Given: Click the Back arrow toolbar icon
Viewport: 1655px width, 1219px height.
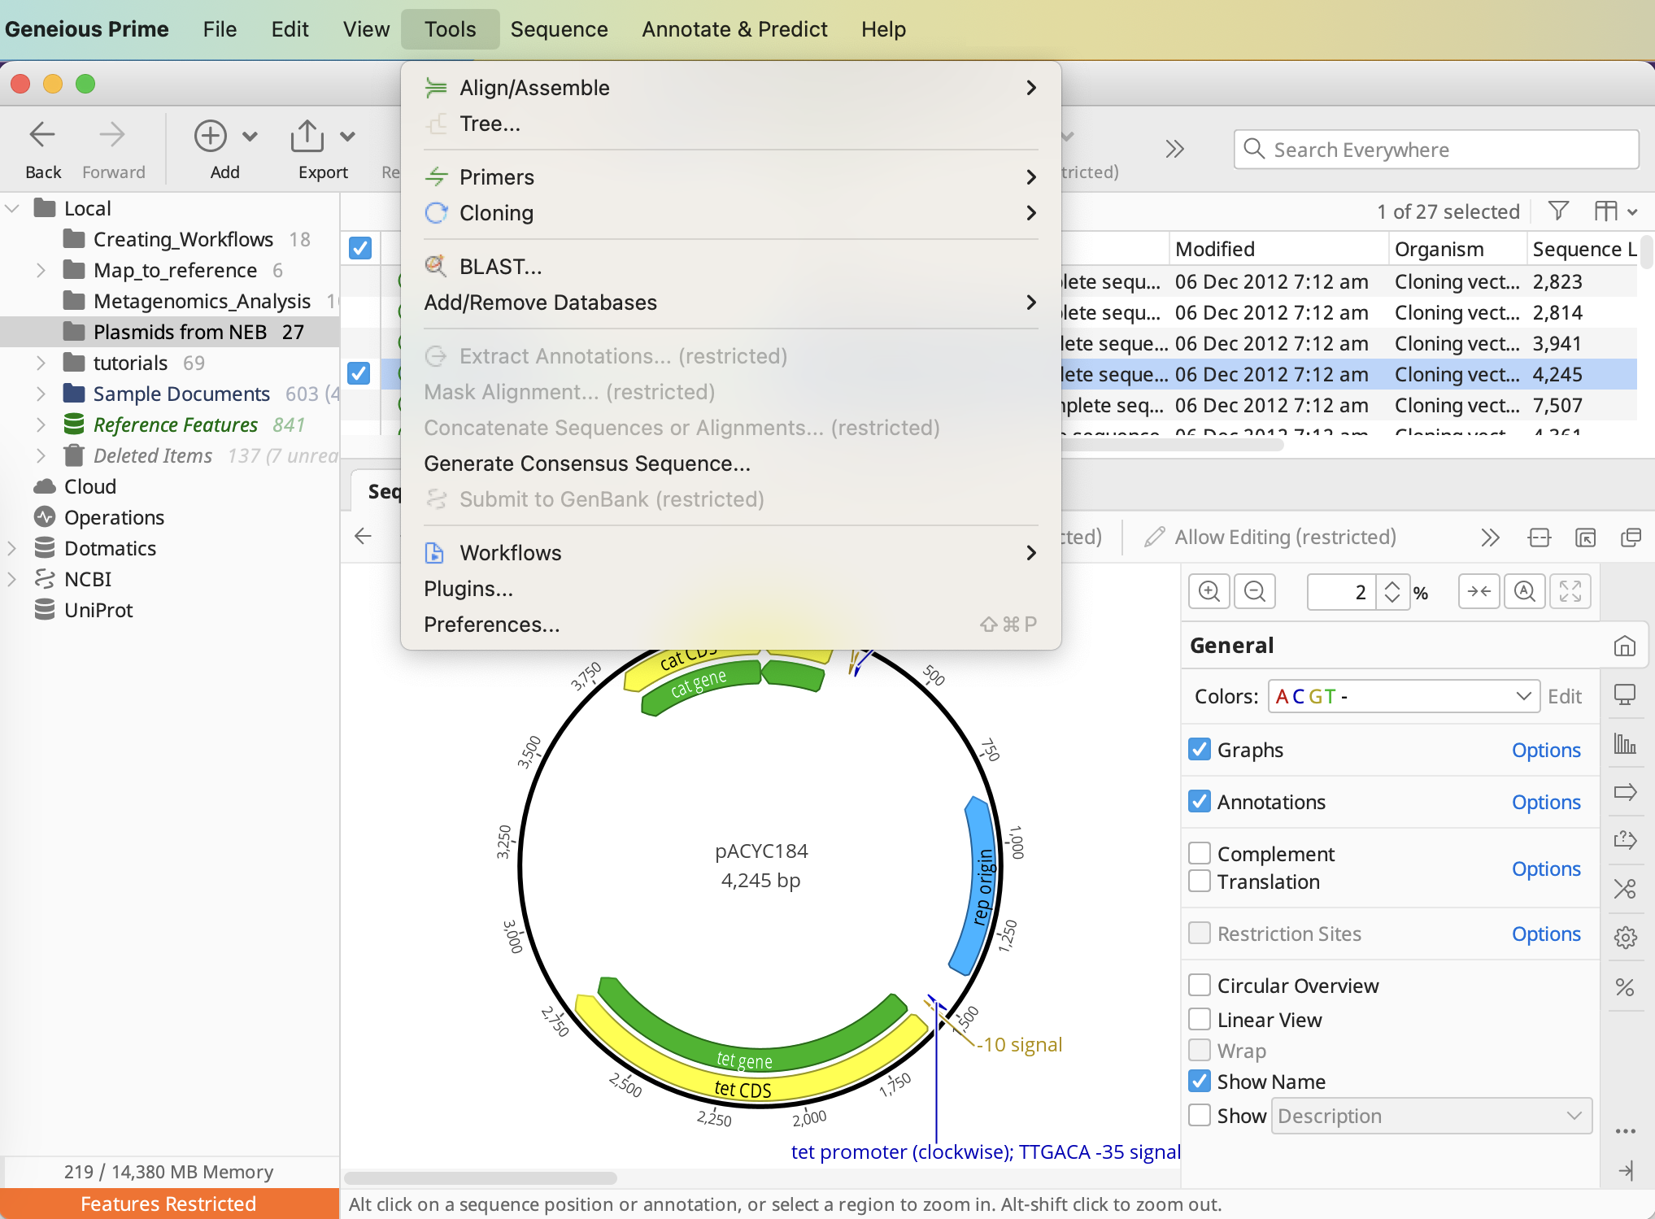Looking at the screenshot, I should pyautogui.click(x=42, y=135).
